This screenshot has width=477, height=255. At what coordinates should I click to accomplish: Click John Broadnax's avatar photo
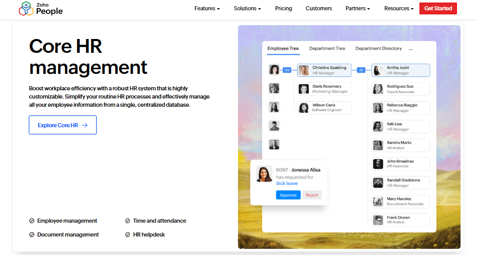tap(378, 164)
